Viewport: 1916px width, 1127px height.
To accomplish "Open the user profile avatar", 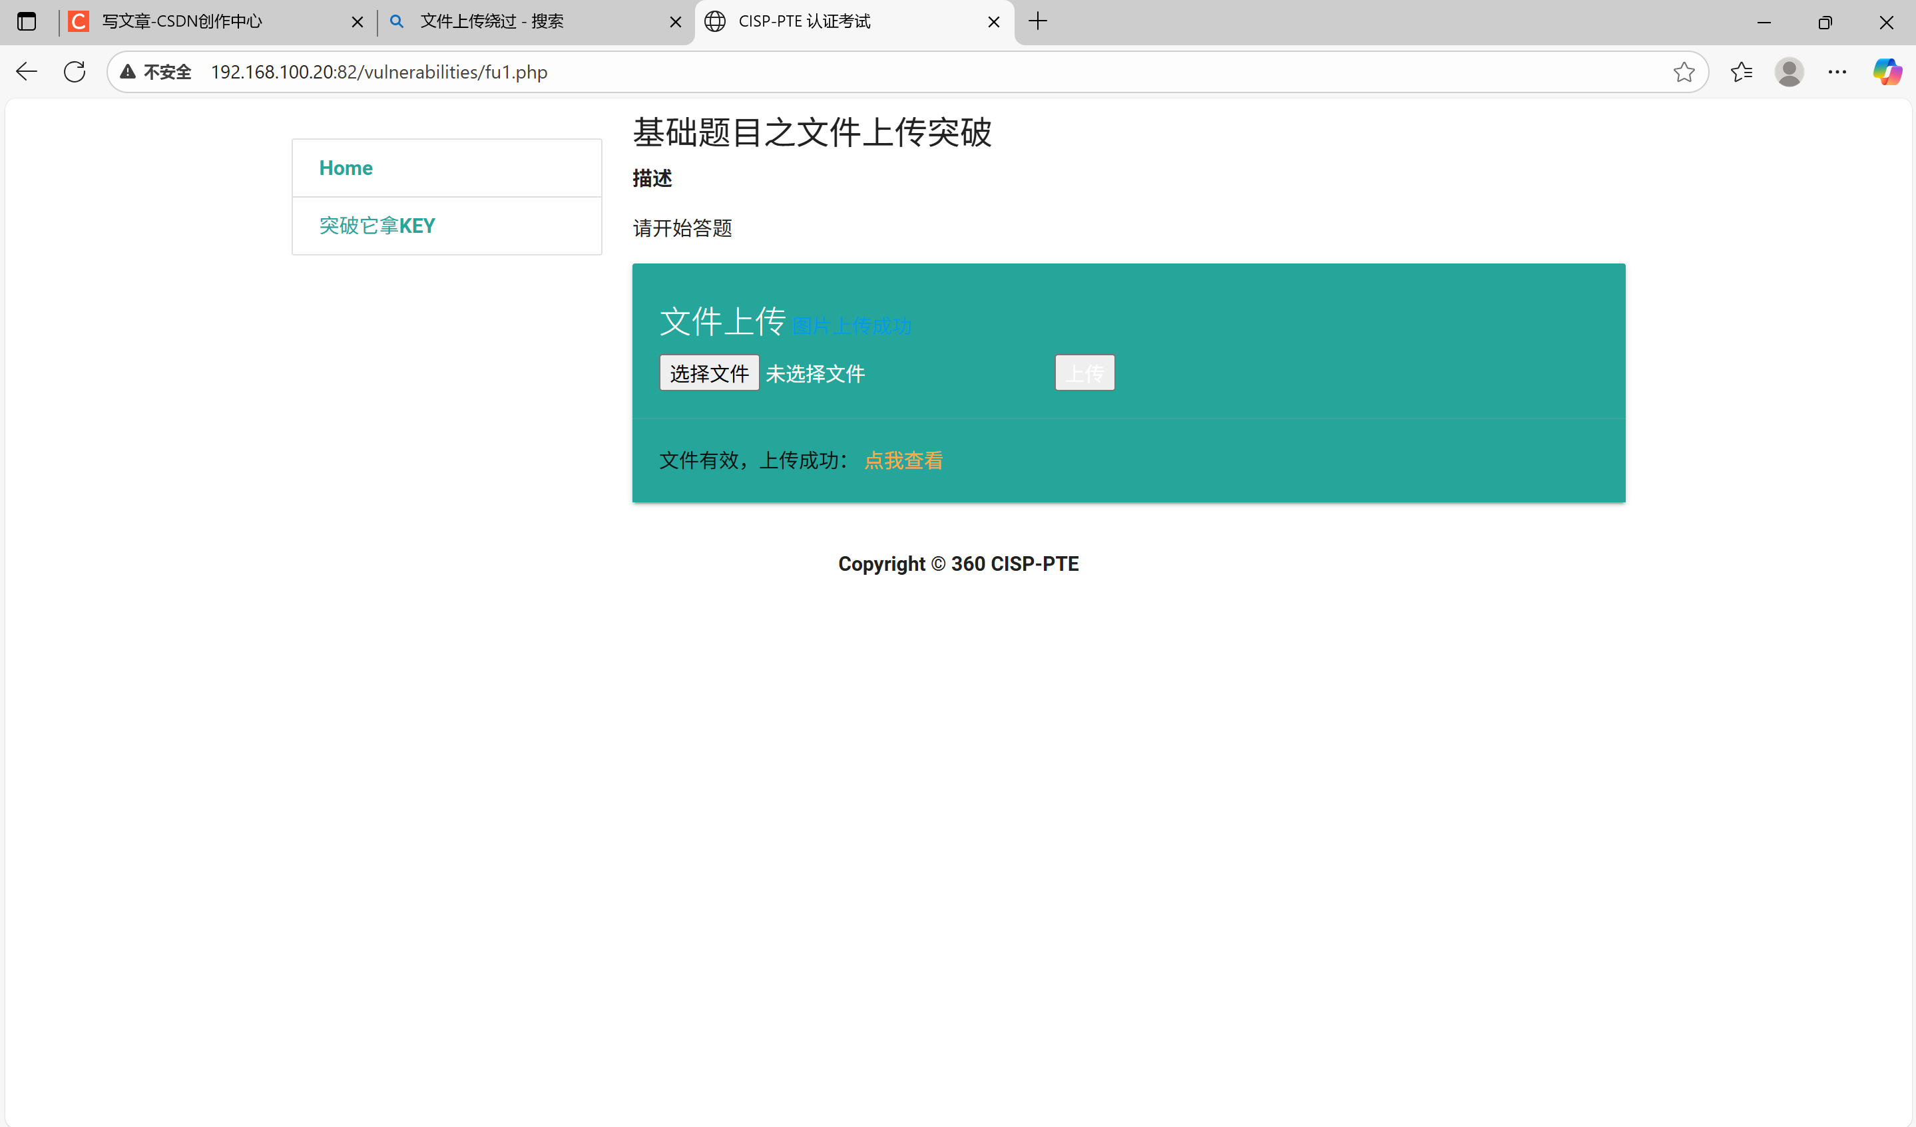I will point(1788,73).
